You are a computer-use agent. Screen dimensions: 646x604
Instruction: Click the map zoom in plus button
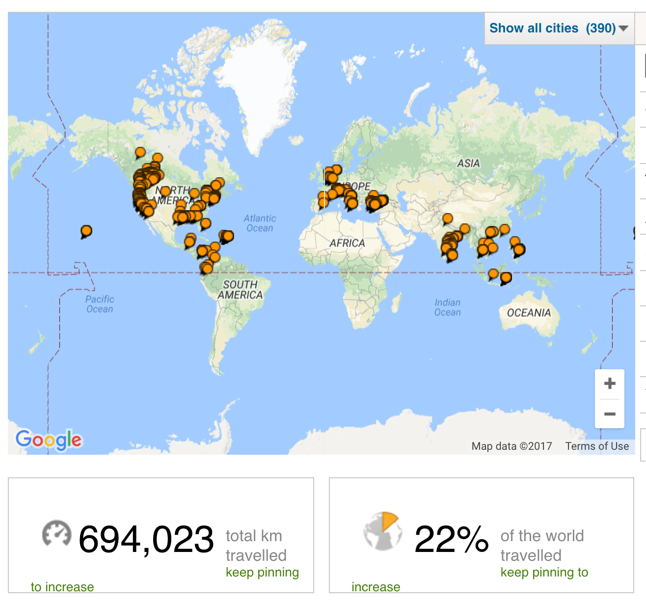pyautogui.click(x=610, y=384)
